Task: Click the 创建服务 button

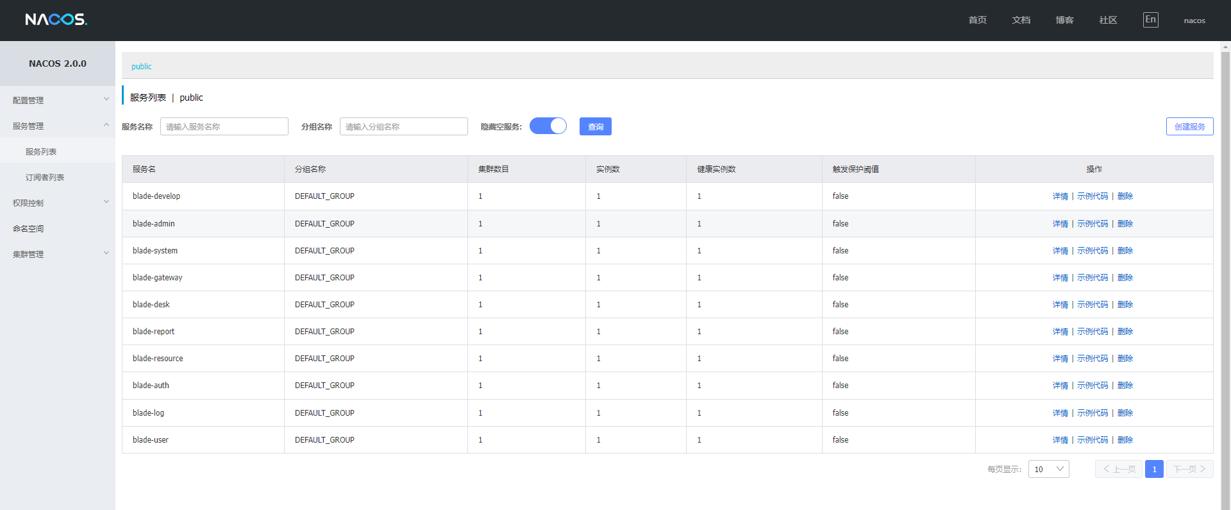Action: (x=1189, y=126)
